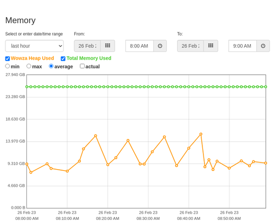This screenshot has width=275, height=222.
Task: Click the 08:30:00 AM x-axis label
Action: [x=148, y=219]
